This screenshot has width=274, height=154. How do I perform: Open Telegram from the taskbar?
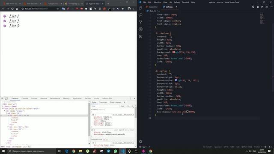point(108,151)
